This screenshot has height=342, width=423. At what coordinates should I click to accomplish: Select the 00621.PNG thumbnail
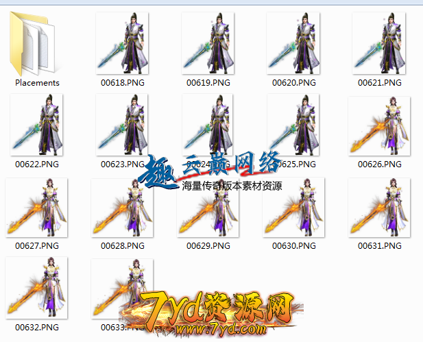click(379, 43)
